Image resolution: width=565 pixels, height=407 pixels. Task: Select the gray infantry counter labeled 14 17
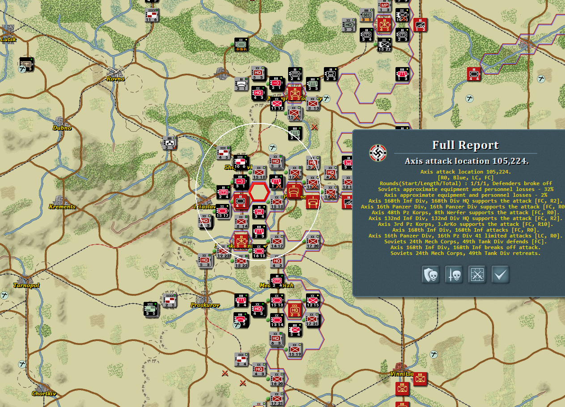point(277,241)
